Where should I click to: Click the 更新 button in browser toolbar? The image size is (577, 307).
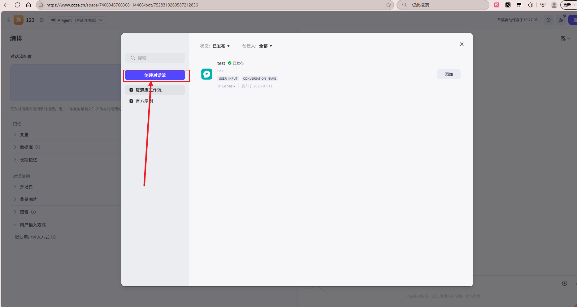[x=567, y=5]
